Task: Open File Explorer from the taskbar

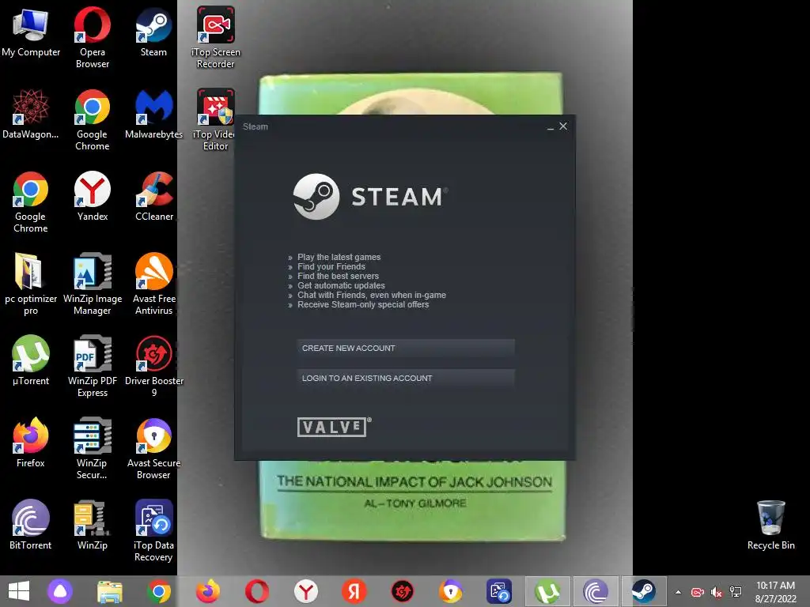Action: tap(109, 591)
